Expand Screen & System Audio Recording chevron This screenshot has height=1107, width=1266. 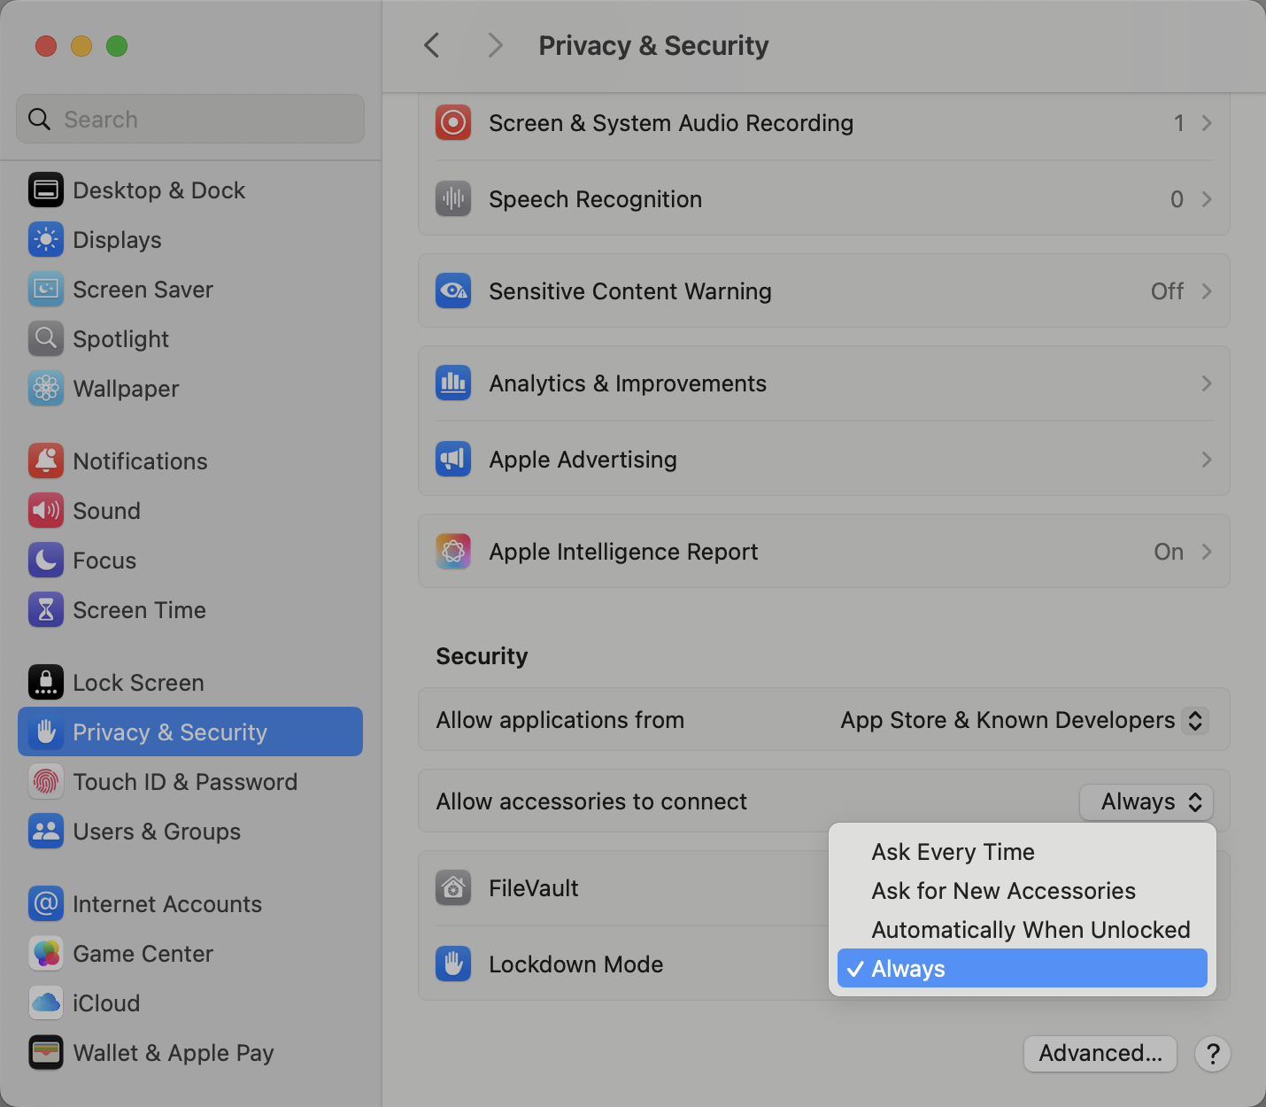[1207, 123]
